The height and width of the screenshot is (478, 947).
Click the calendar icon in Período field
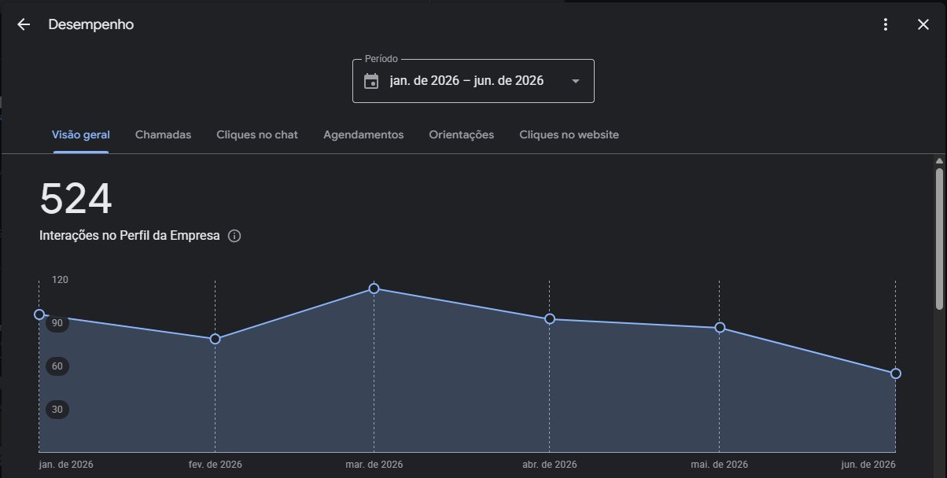371,81
